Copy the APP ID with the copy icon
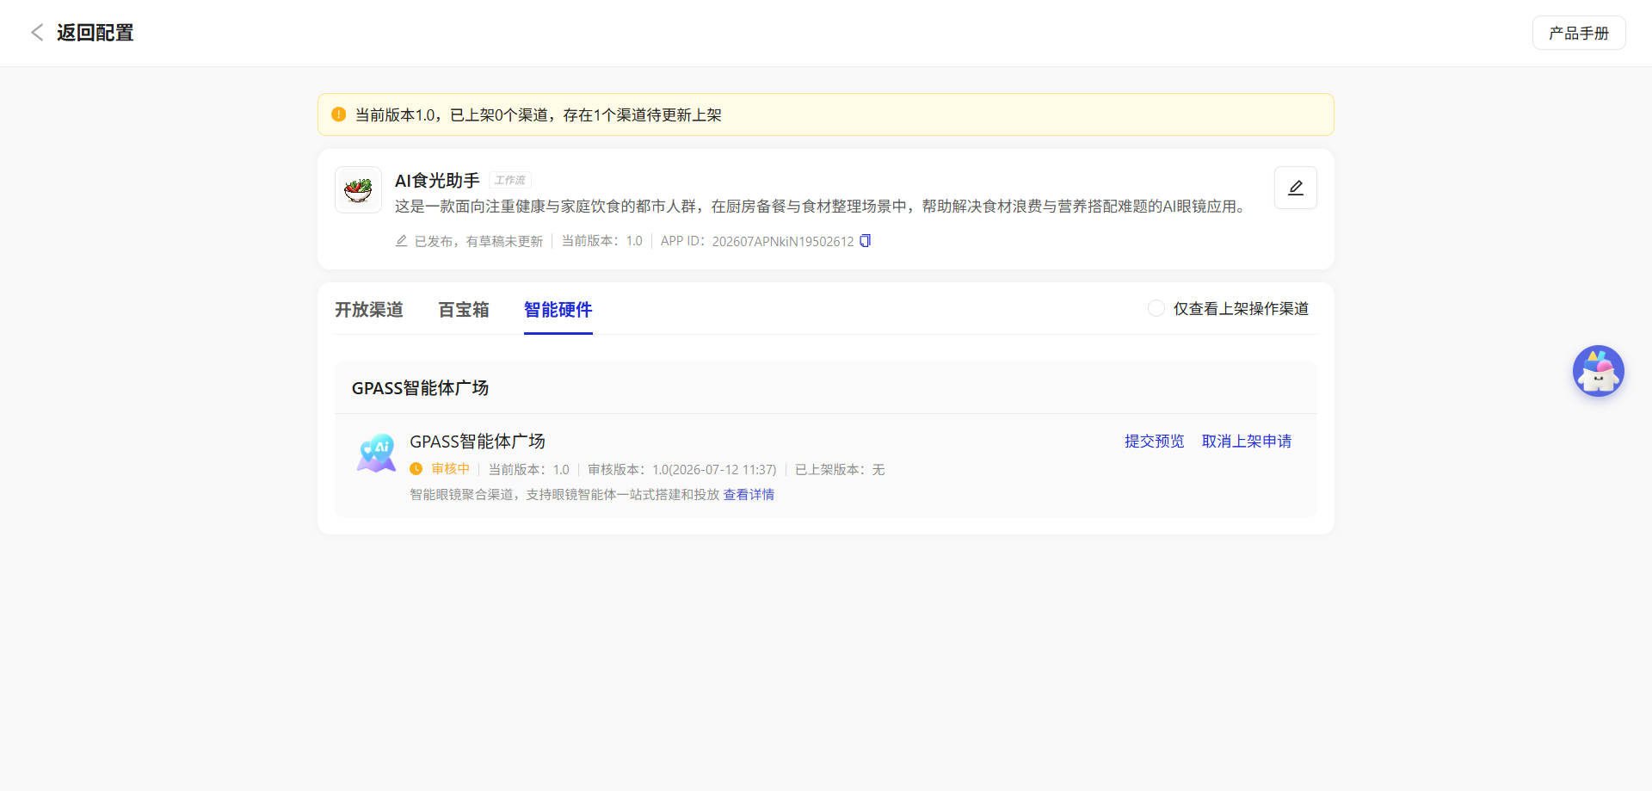This screenshot has width=1652, height=791. 866,241
